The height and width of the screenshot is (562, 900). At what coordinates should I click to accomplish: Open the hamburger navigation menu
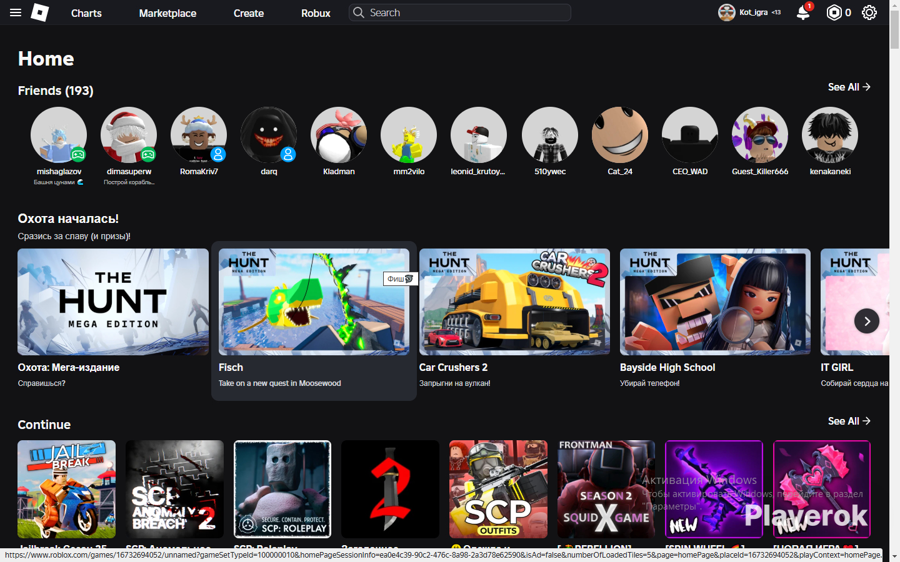click(16, 12)
